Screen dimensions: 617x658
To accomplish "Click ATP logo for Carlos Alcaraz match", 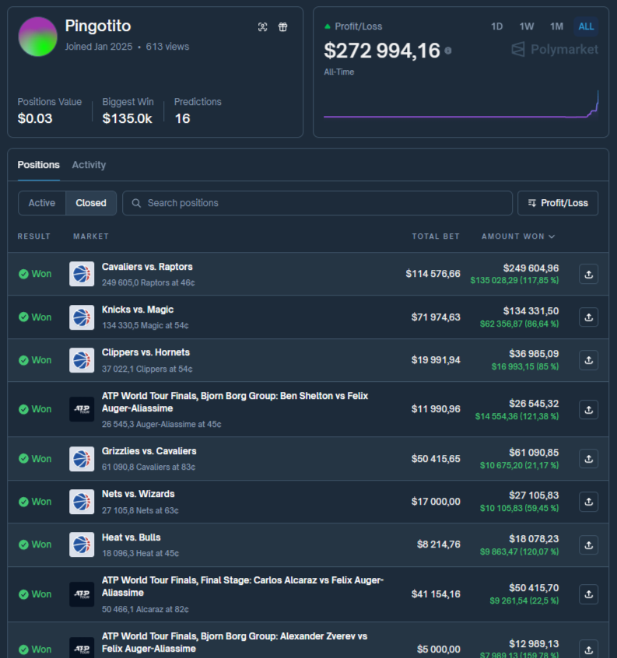I will pyautogui.click(x=82, y=594).
